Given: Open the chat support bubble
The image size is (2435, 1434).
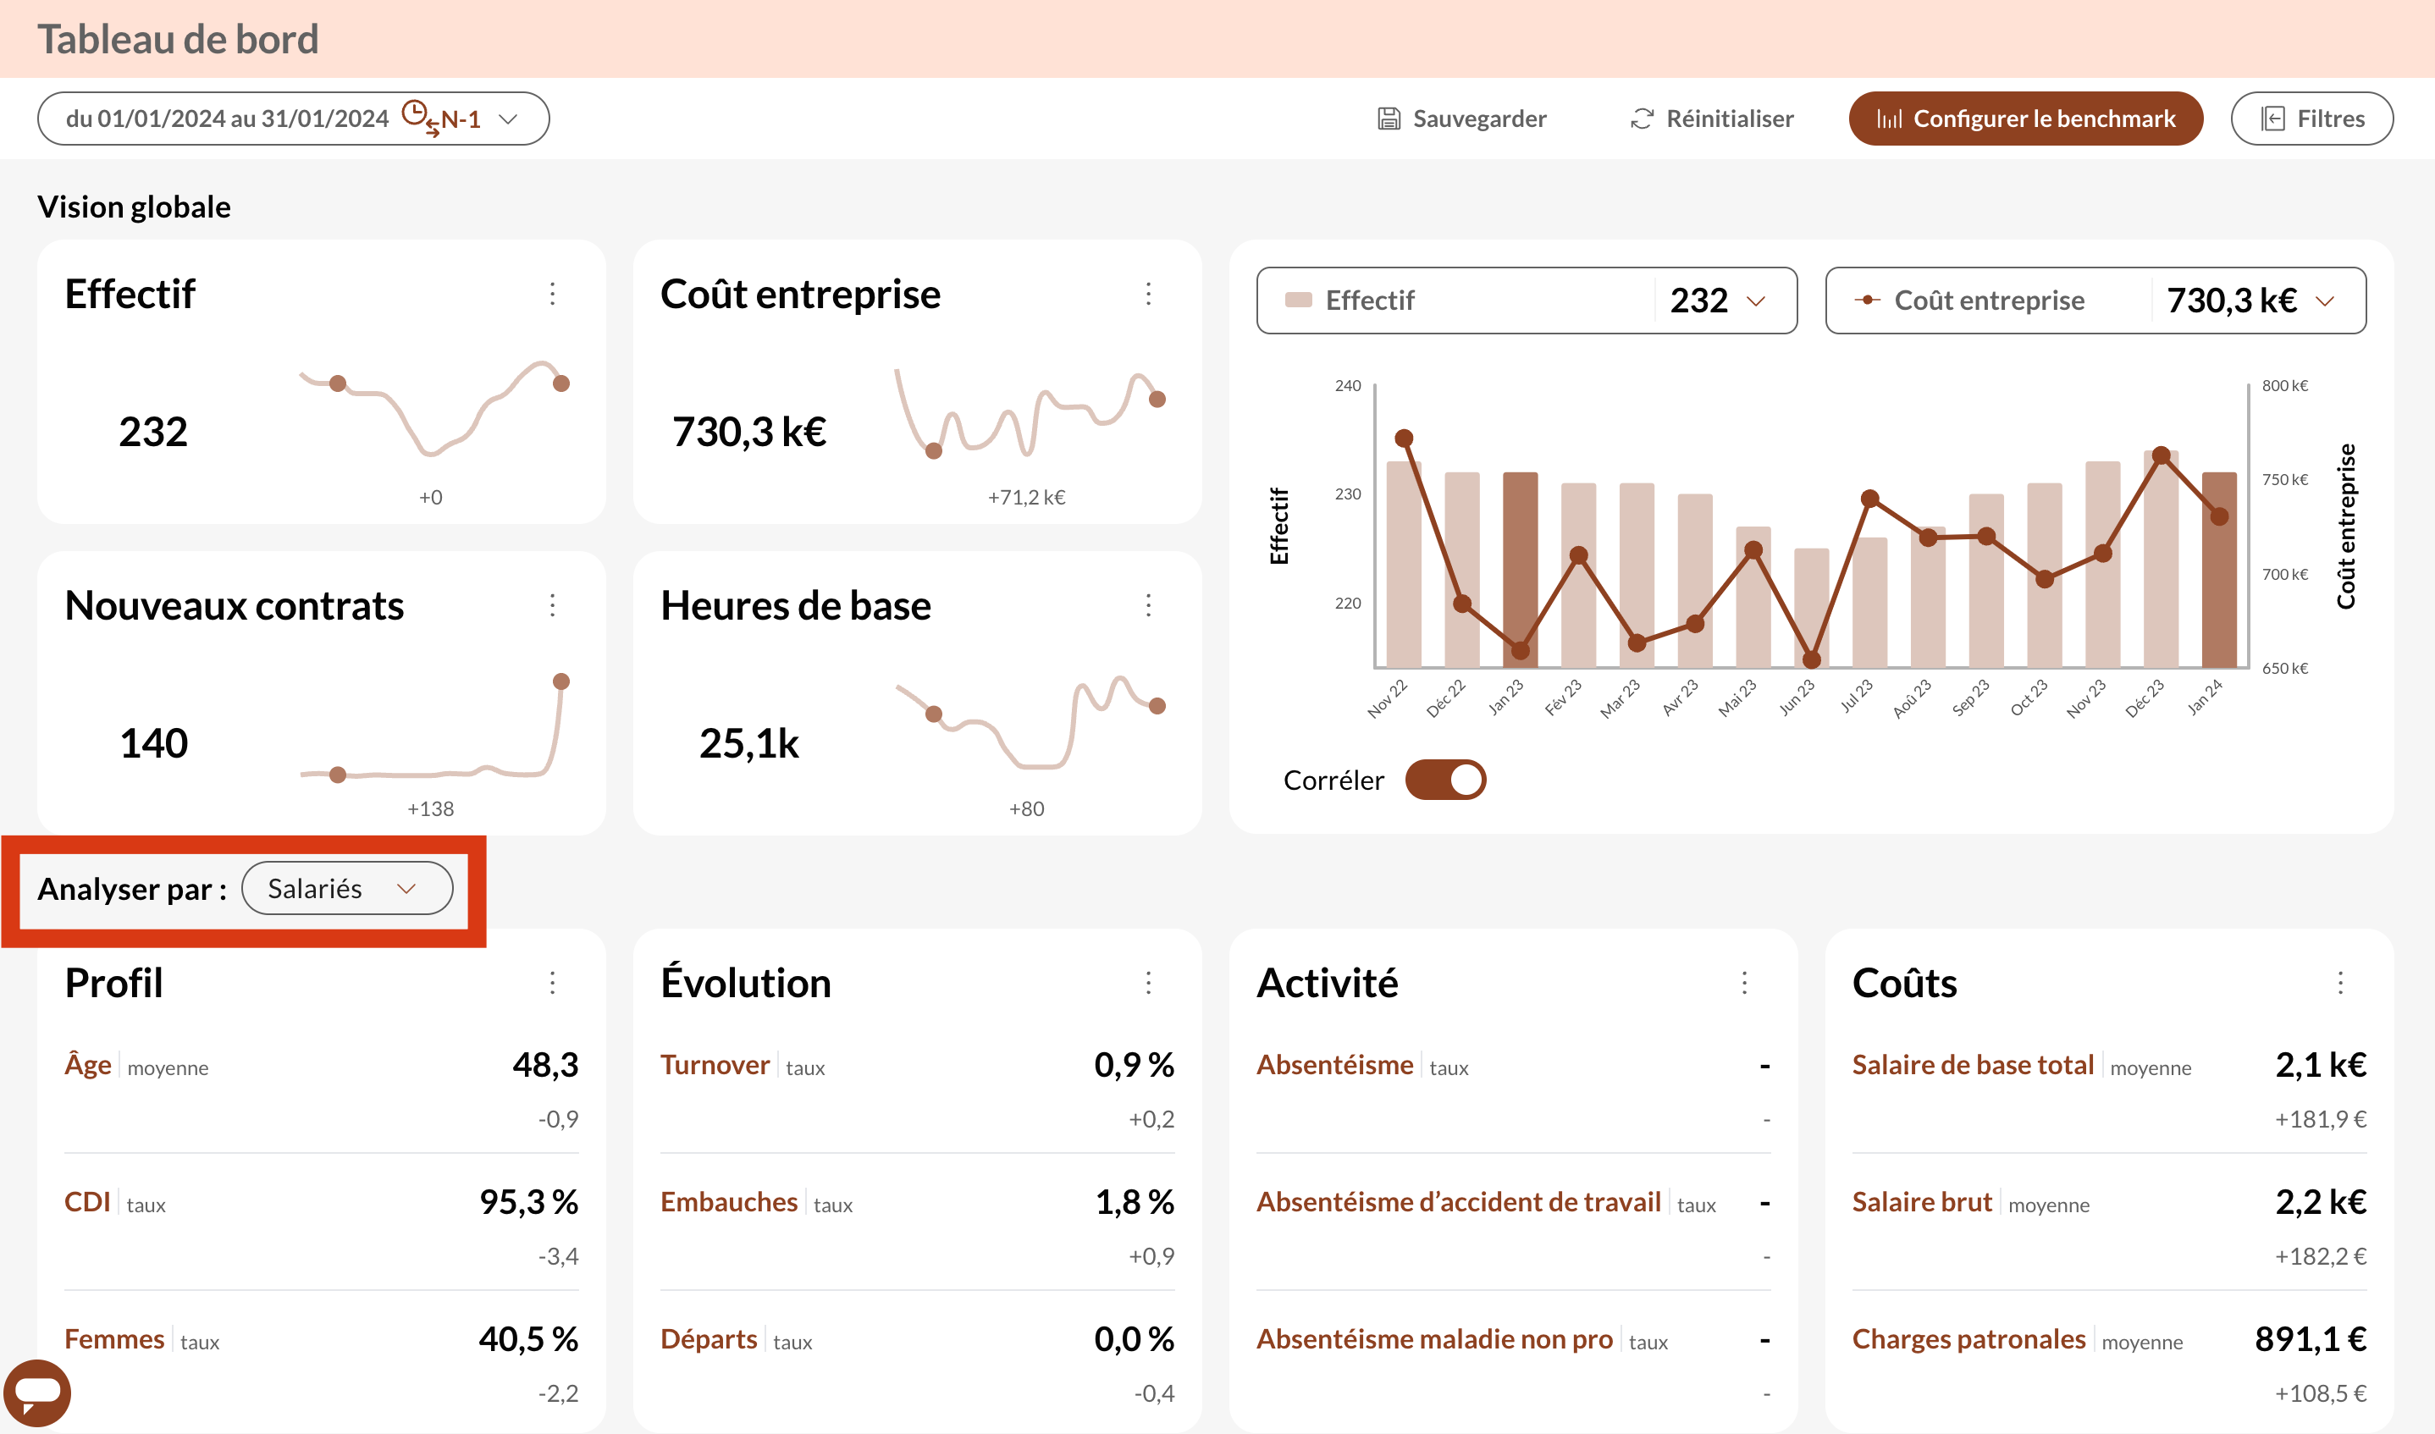Looking at the screenshot, I should (38, 1393).
